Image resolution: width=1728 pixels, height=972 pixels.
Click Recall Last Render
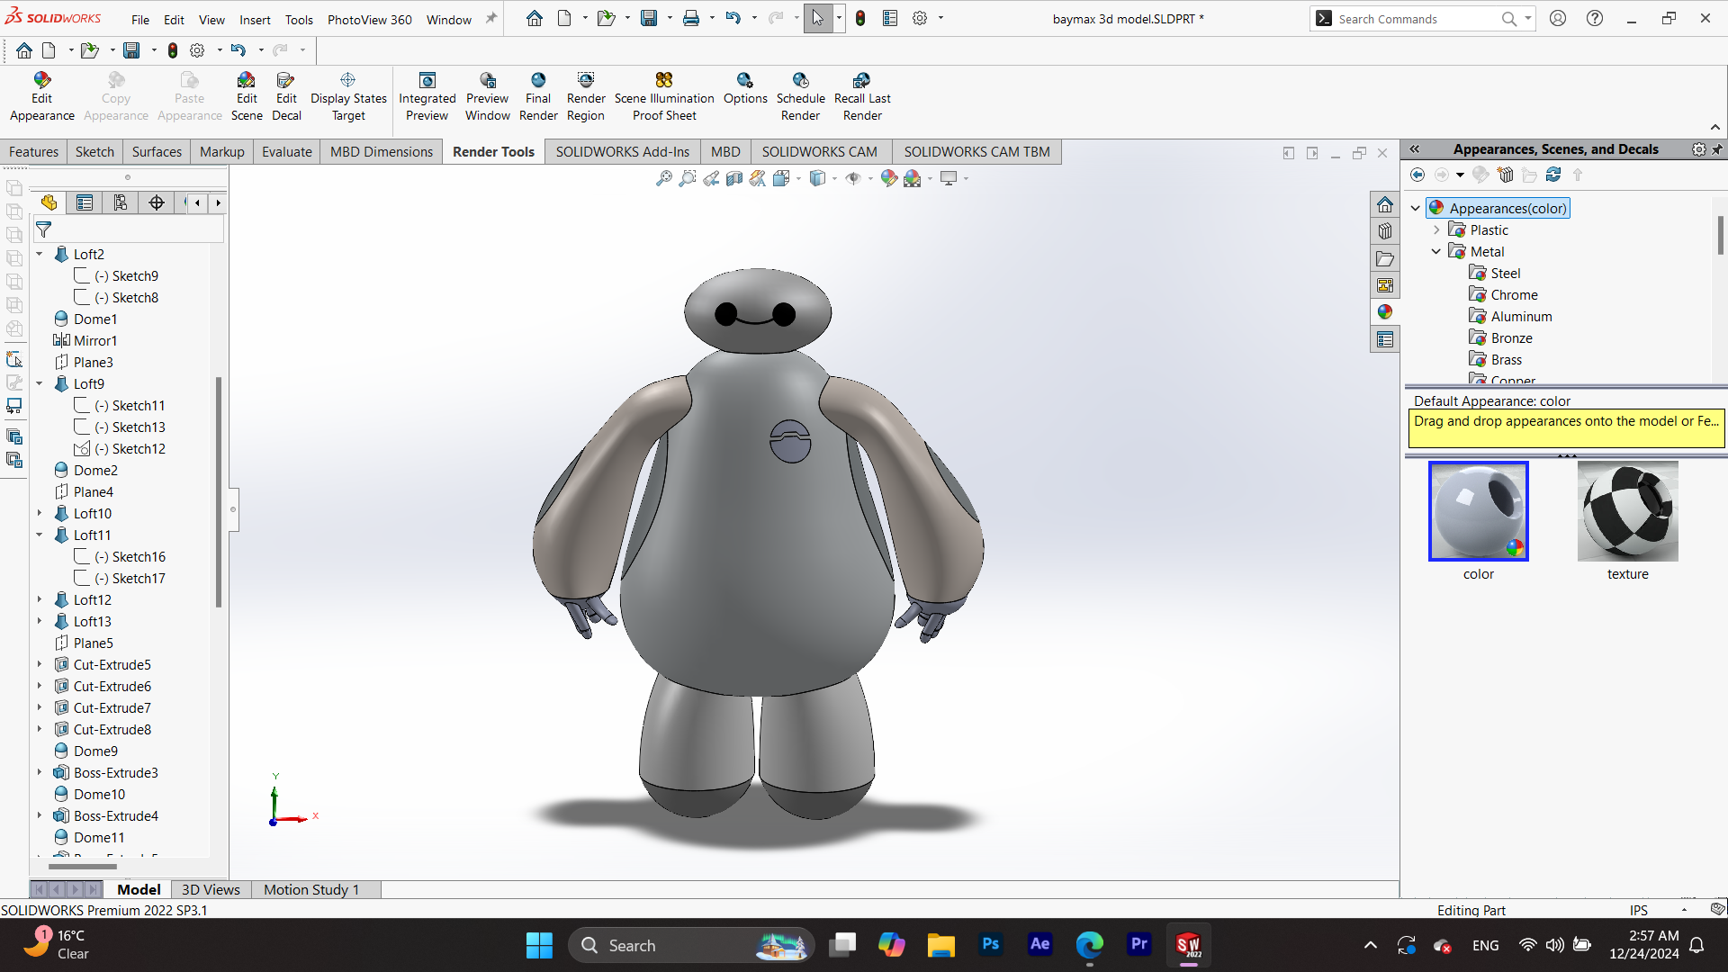point(861,94)
